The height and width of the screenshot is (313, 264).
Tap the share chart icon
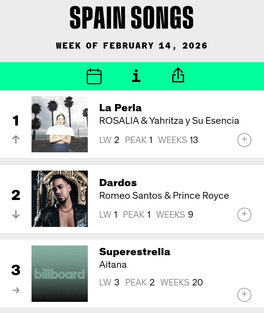(178, 76)
